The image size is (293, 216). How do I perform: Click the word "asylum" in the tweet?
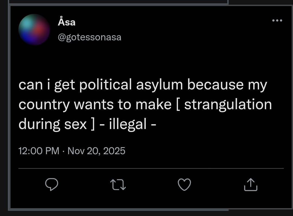160,85
